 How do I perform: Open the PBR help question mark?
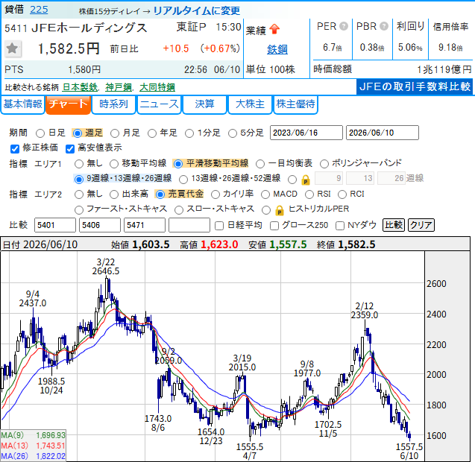point(384,26)
